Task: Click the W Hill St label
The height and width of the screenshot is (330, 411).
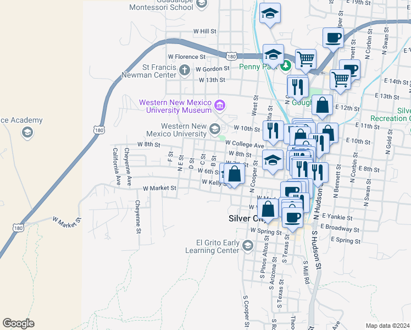Action: (205, 31)
